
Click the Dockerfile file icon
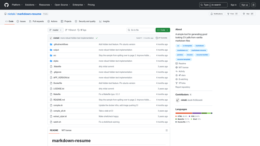(x=51, y=83)
